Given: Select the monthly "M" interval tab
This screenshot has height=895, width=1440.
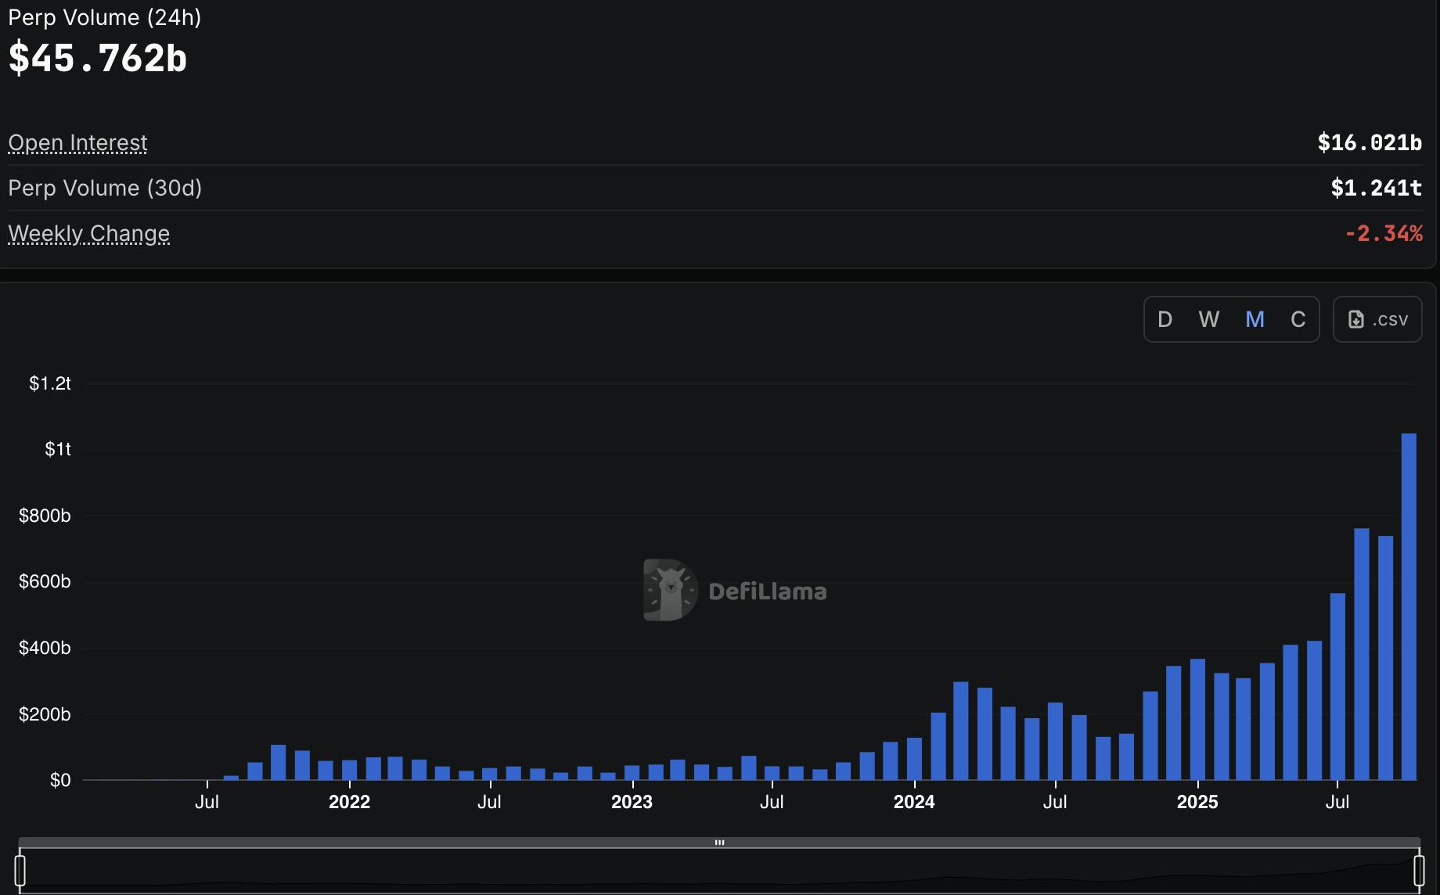Looking at the screenshot, I should (1255, 319).
